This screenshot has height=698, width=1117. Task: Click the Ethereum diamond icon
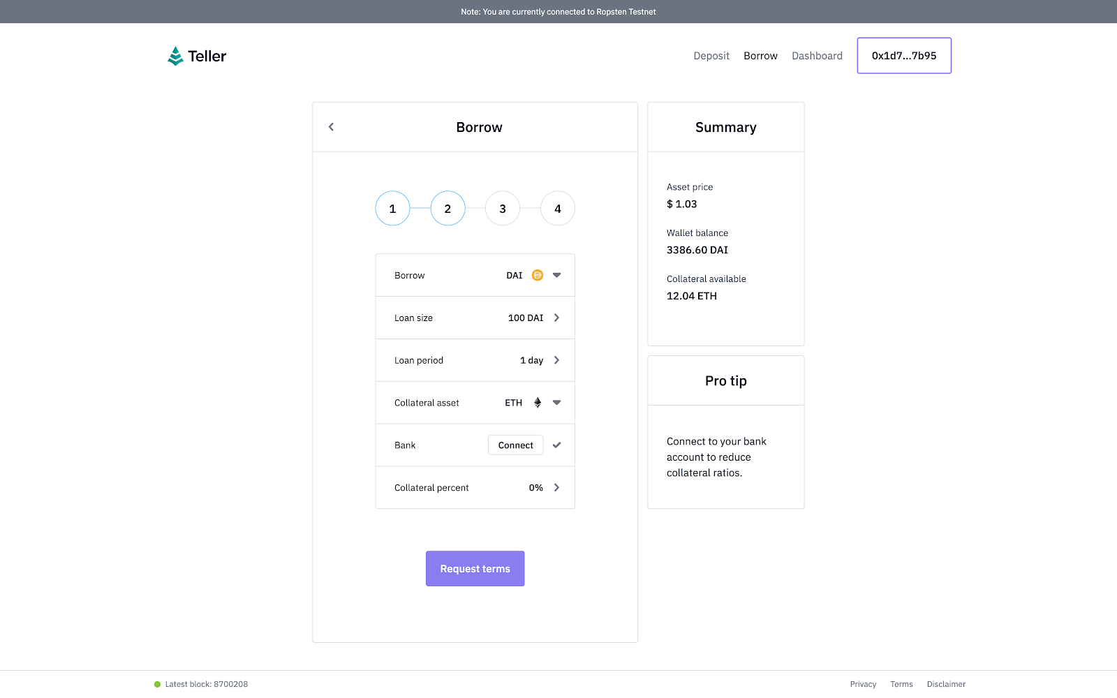pos(538,403)
